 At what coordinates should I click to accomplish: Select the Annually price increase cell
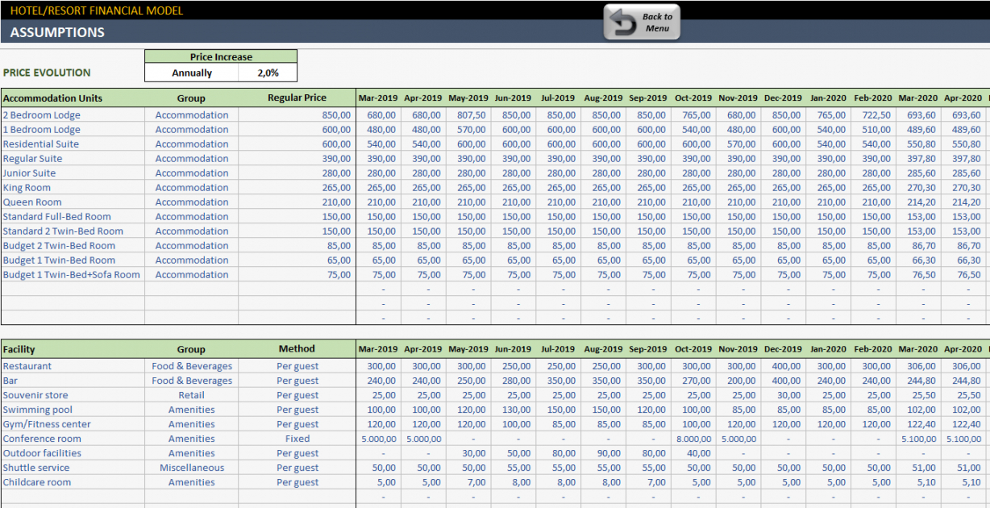pyautogui.click(x=192, y=73)
